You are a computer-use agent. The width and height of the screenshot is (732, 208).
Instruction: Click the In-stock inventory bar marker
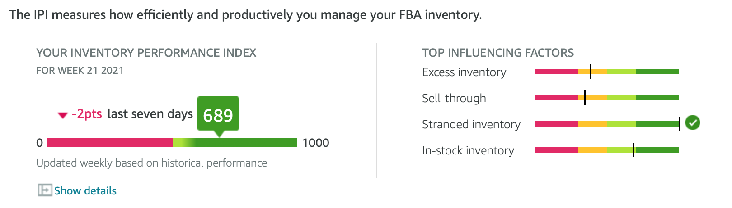pos(633,150)
